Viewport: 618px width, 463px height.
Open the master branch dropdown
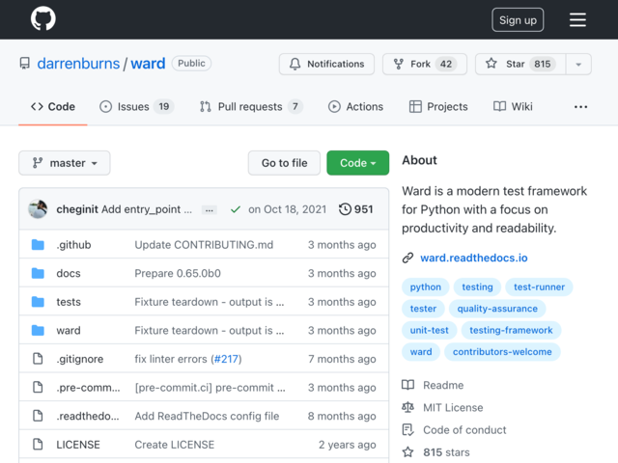coord(65,163)
